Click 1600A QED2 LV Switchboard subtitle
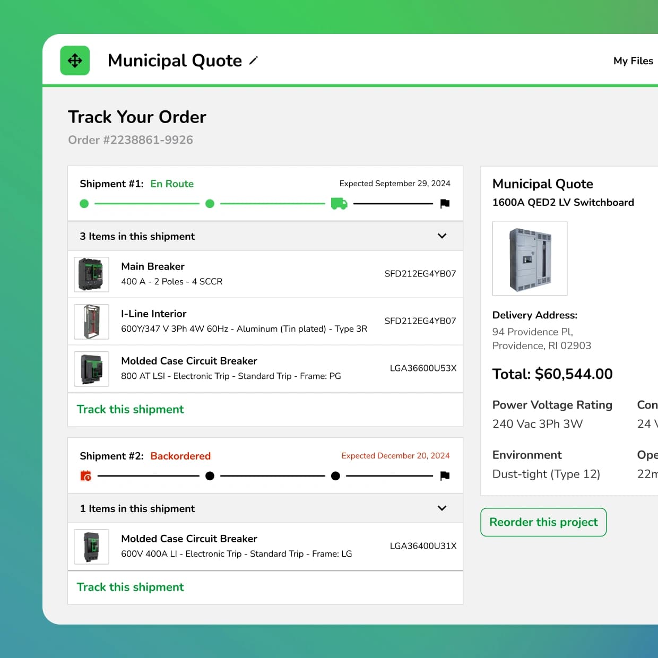The image size is (658, 658). click(x=563, y=202)
